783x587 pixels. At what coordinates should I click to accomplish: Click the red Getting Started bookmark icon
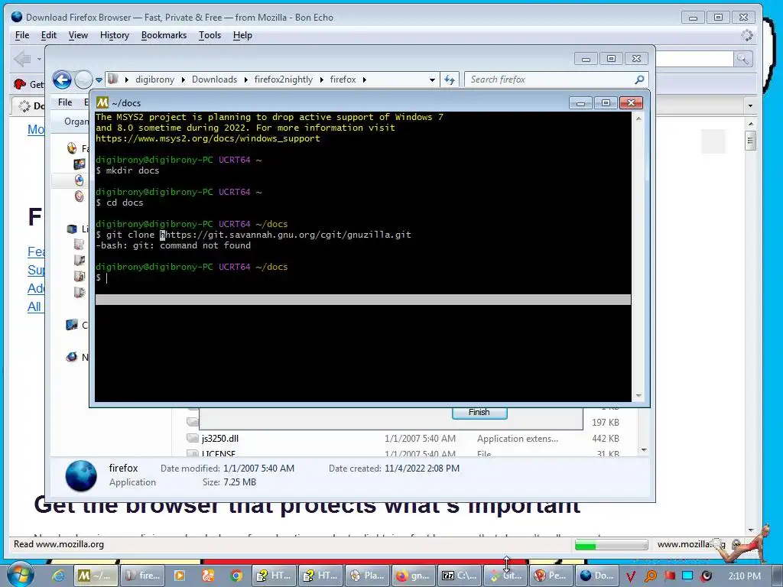pos(19,84)
